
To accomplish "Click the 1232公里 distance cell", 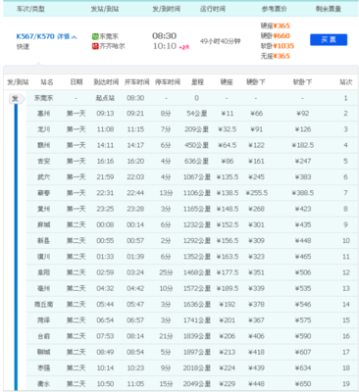I will tap(197, 224).
